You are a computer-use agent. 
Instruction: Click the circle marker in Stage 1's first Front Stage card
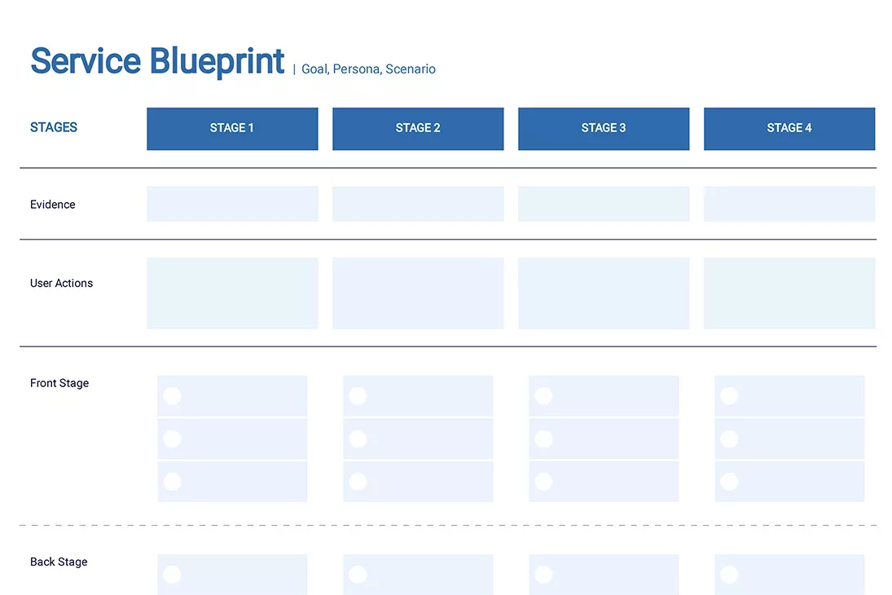[172, 396]
